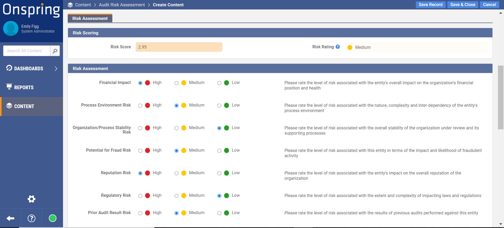Open the Reports menu item

(x=24, y=88)
